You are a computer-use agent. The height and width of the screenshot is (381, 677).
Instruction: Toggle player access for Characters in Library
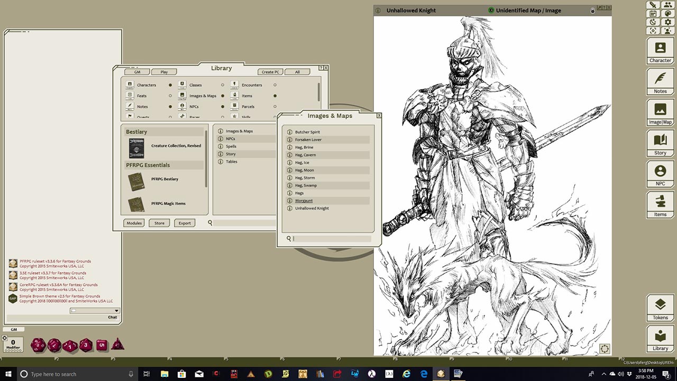coord(169,85)
